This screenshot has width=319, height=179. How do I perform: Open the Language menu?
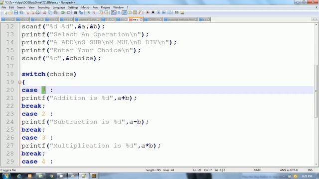pos(59,7)
